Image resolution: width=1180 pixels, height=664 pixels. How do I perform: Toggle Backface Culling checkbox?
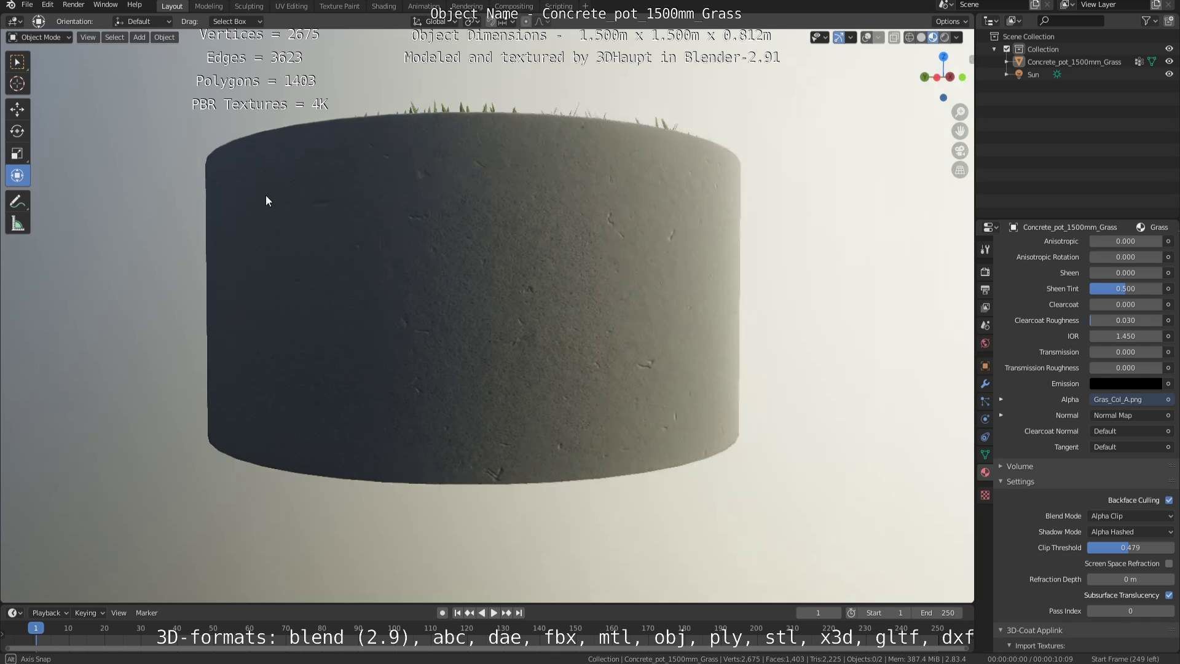tap(1168, 500)
